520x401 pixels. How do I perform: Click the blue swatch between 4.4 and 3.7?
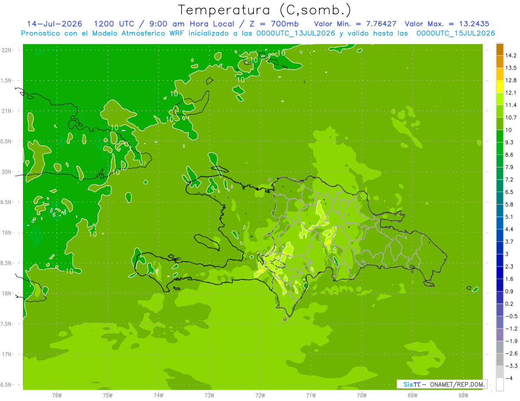(500, 236)
